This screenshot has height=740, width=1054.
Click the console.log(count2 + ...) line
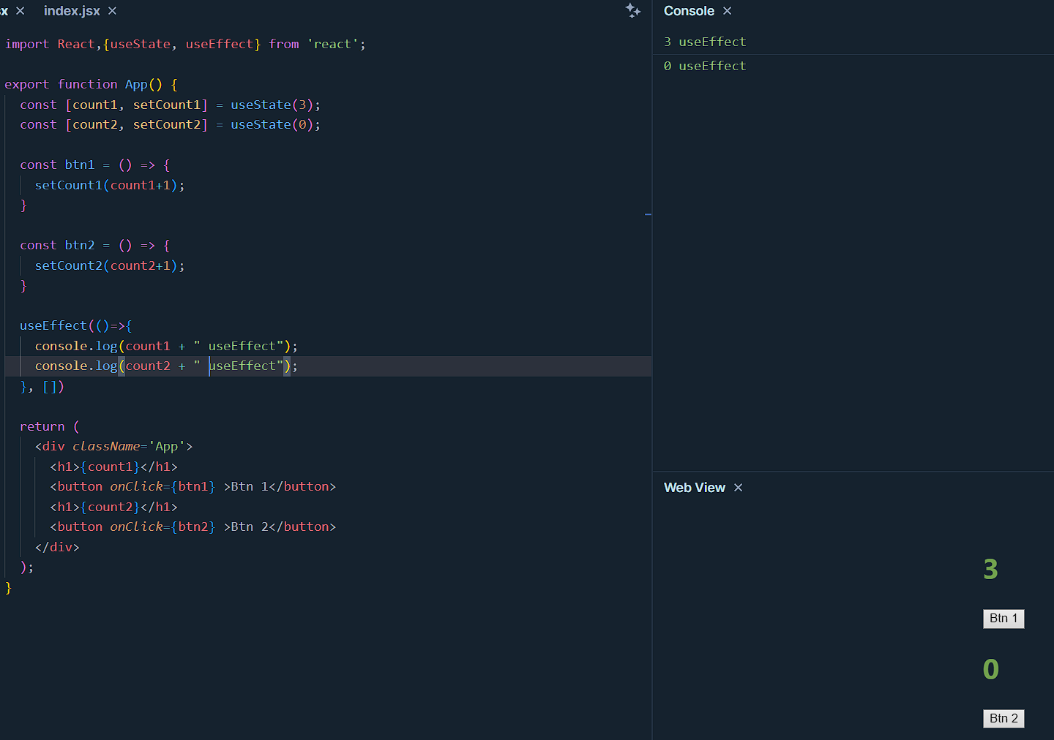(x=166, y=366)
